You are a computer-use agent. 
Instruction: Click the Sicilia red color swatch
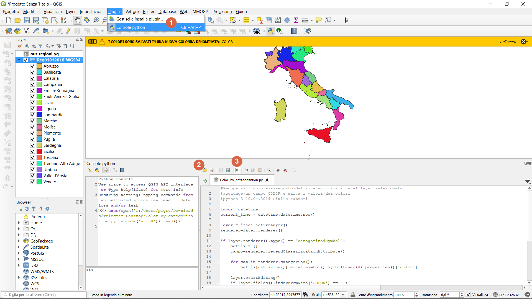39,151
